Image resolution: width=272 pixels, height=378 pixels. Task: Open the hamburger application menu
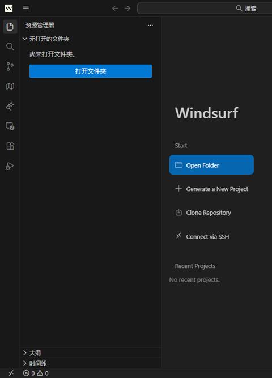pos(26,8)
